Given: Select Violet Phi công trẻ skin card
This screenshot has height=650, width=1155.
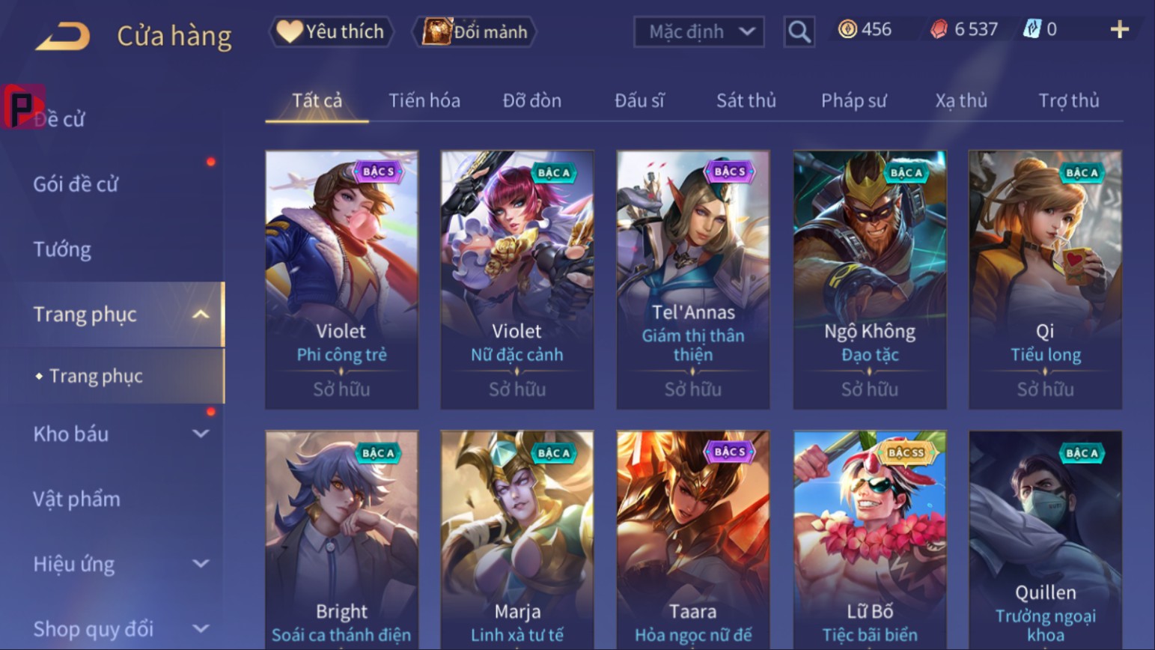Looking at the screenshot, I should pos(341,279).
